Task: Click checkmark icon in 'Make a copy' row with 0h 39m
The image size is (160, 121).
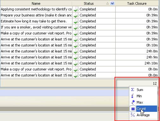Action: pos(76,33)
